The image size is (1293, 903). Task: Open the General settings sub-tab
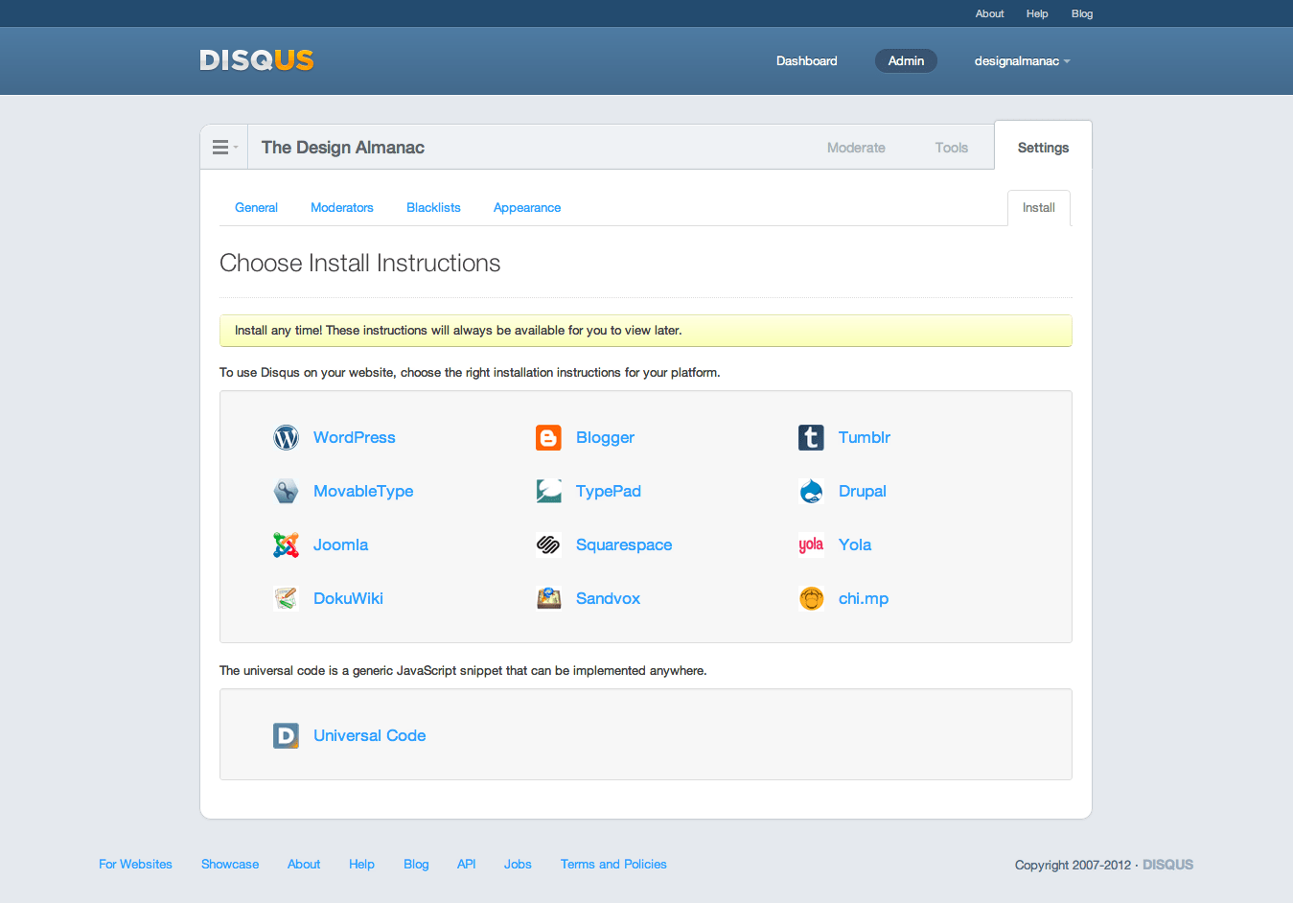(x=256, y=207)
